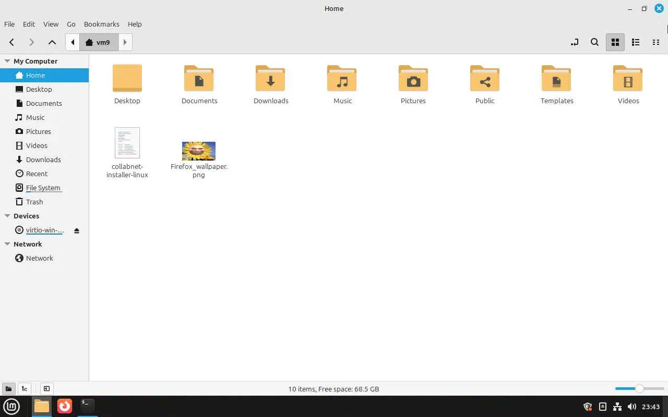Select Home in the sidebar
This screenshot has height=417, width=668.
pyautogui.click(x=44, y=75)
